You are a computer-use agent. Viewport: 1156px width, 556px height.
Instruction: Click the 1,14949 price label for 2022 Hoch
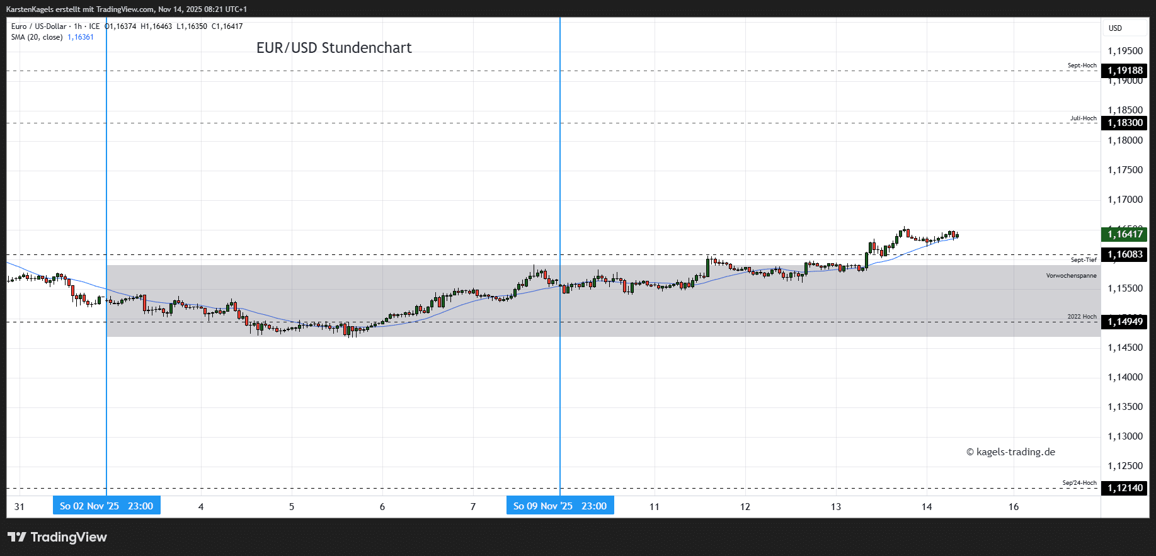pos(1125,322)
